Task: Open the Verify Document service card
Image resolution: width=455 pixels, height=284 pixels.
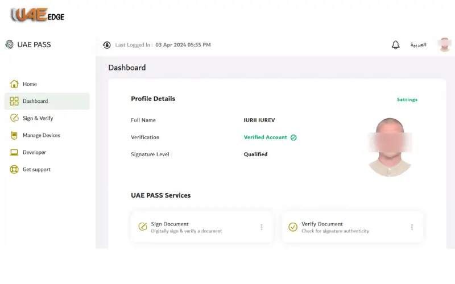Action: coord(352,227)
